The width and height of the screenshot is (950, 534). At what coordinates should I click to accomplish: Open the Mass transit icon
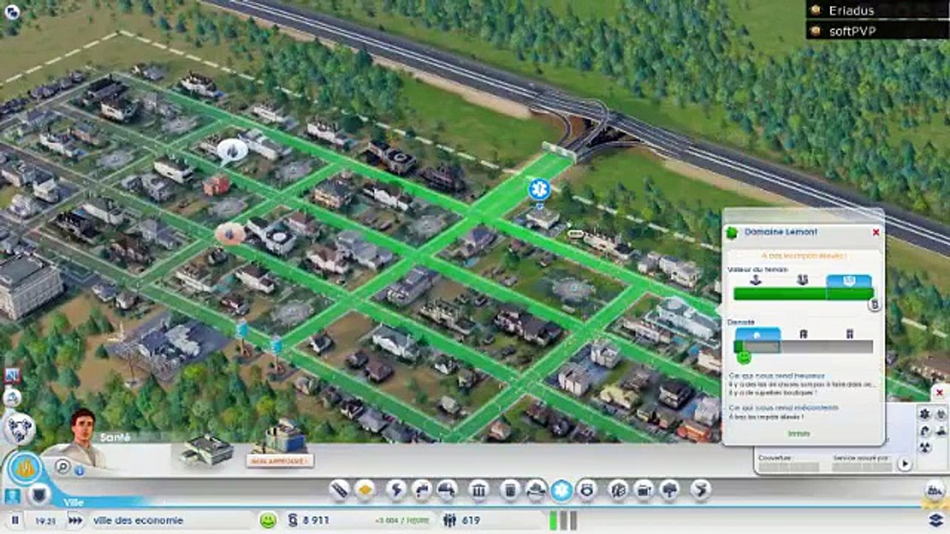click(x=643, y=490)
